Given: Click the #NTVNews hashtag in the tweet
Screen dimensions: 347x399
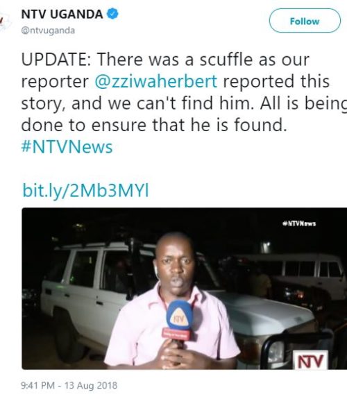Looking at the screenshot, I should click(x=67, y=147).
